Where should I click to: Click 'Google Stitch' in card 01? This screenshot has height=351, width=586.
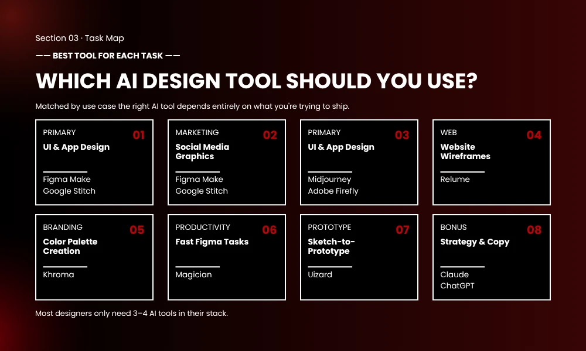click(x=69, y=191)
